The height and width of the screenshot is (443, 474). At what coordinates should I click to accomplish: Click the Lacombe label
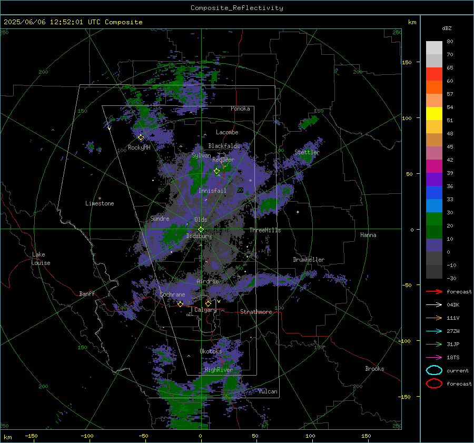coord(227,132)
